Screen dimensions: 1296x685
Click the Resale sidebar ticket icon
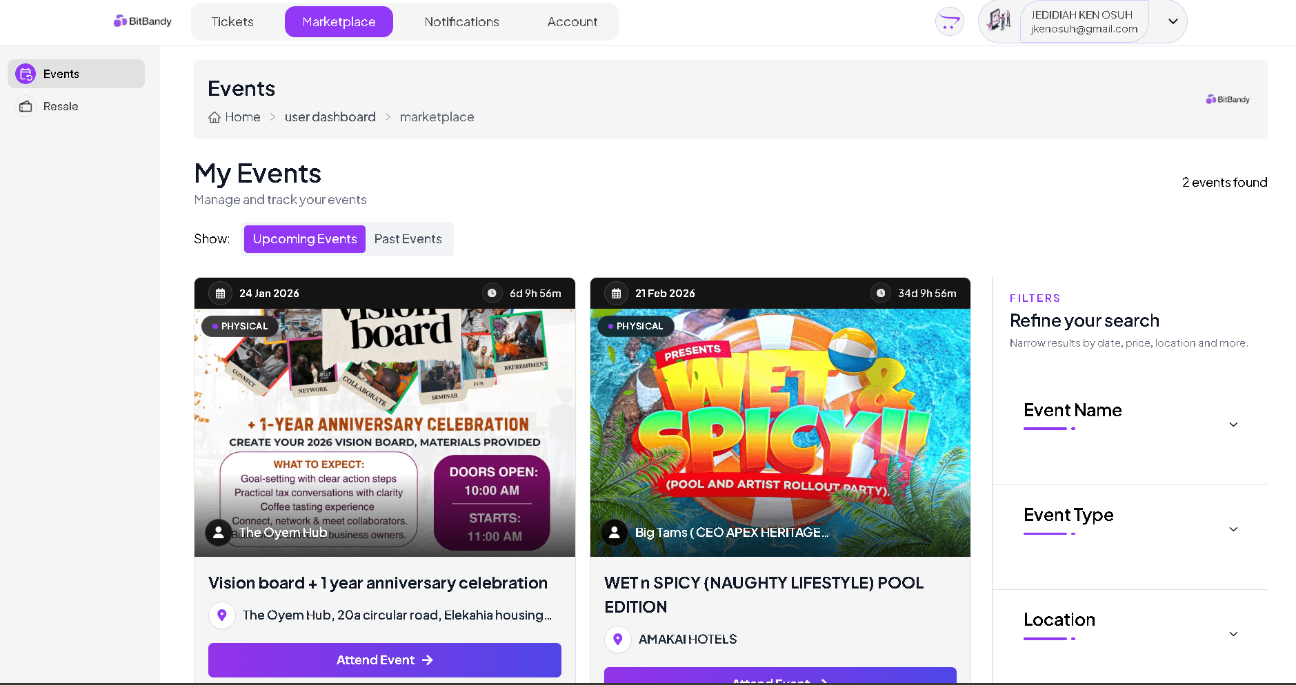tap(26, 106)
